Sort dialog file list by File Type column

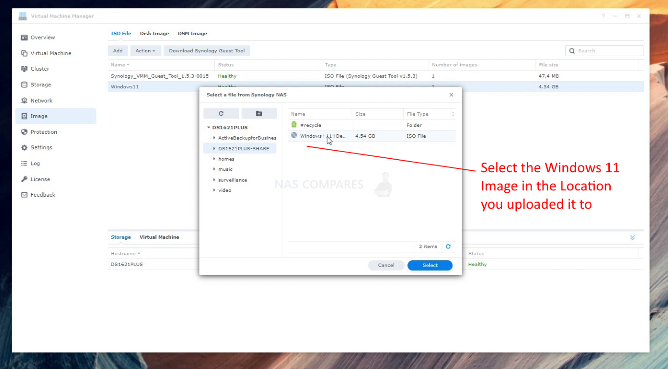coord(426,114)
